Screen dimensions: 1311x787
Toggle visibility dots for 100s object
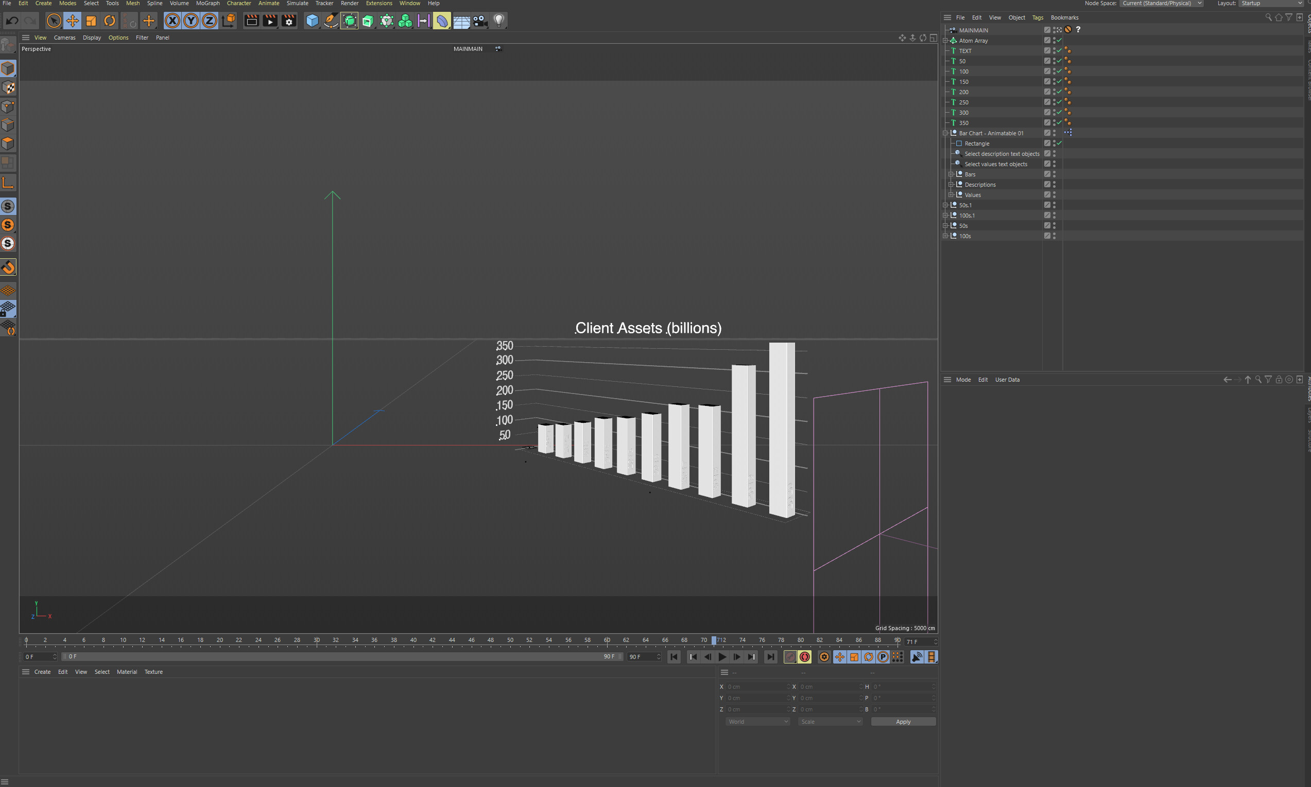tap(1054, 236)
